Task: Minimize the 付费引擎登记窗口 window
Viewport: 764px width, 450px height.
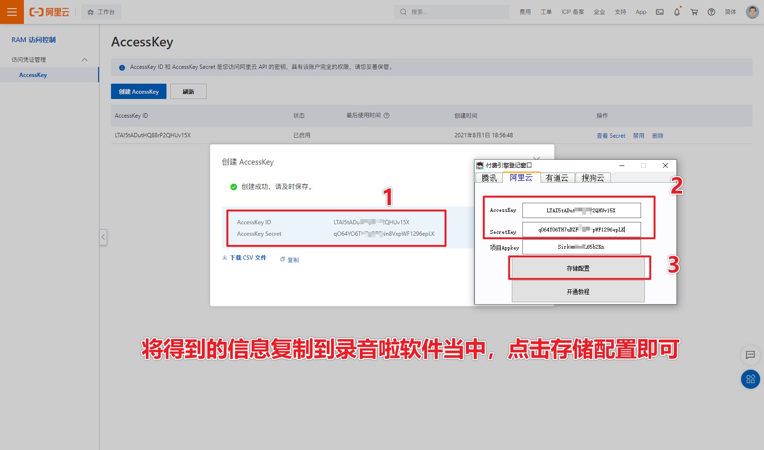Action: pos(622,165)
